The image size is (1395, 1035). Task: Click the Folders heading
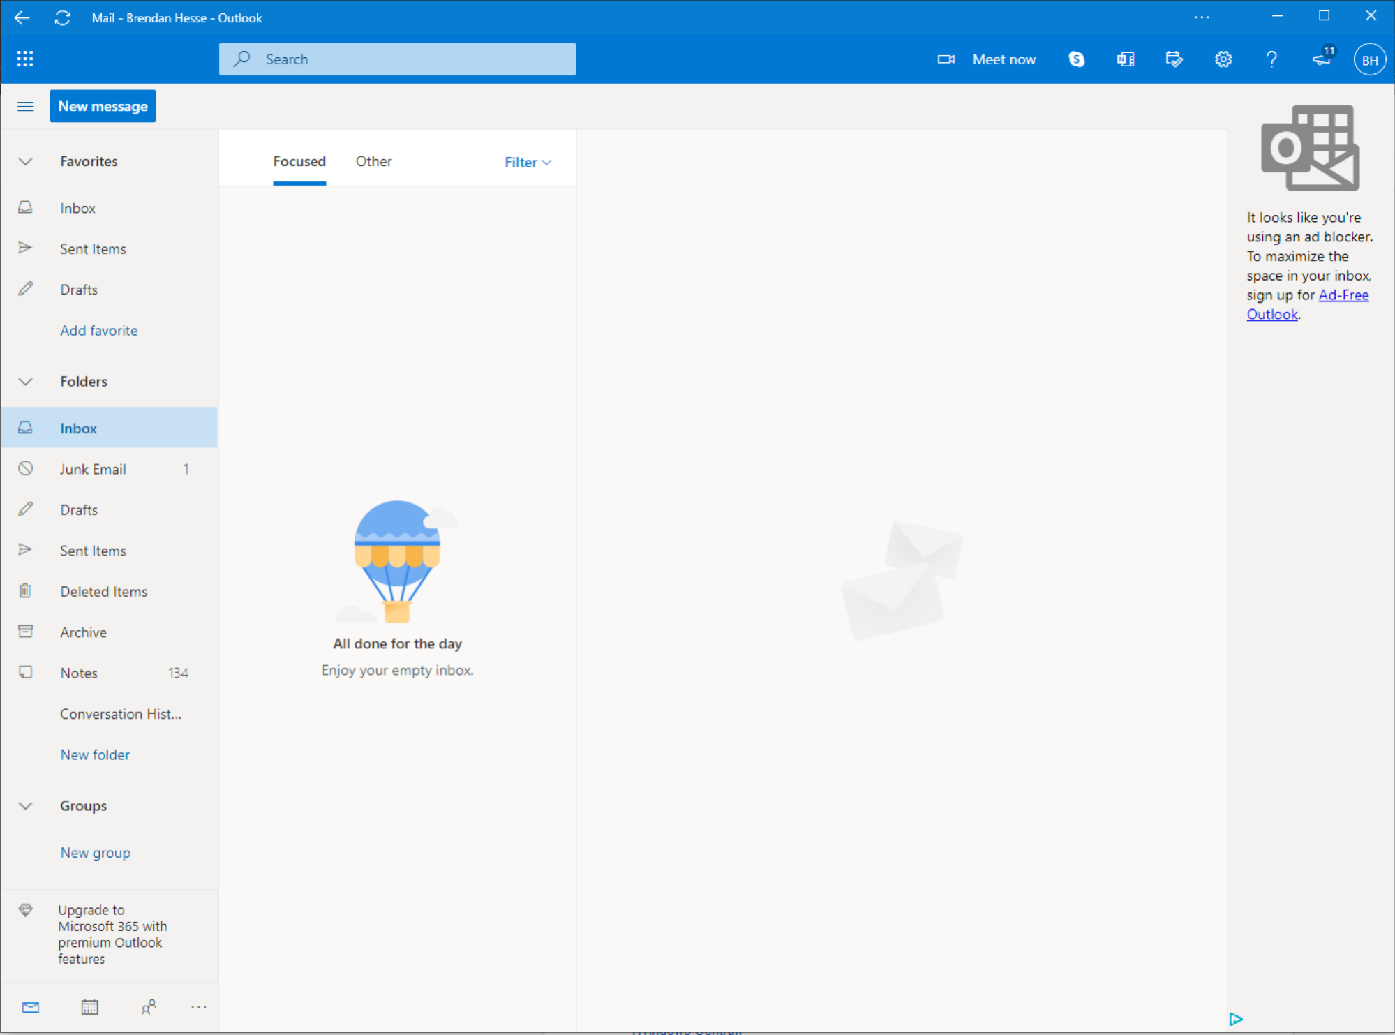(84, 382)
